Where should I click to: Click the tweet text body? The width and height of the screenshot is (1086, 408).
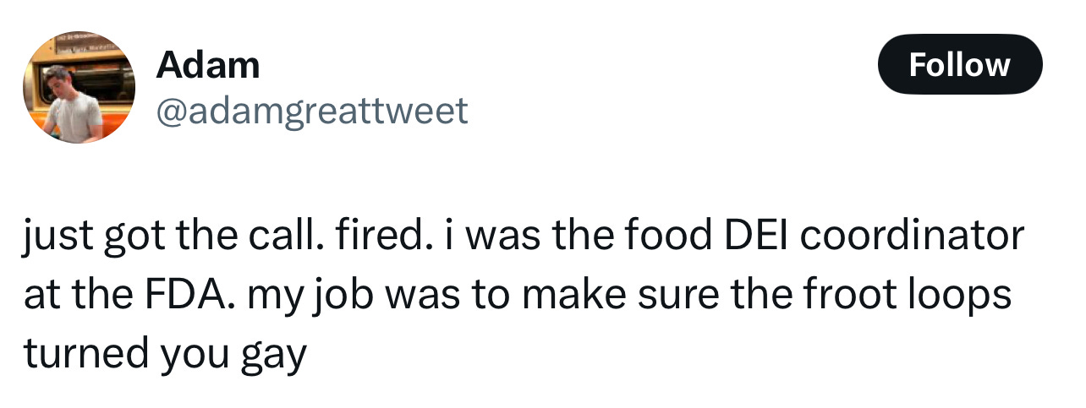click(x=524, y=296)
